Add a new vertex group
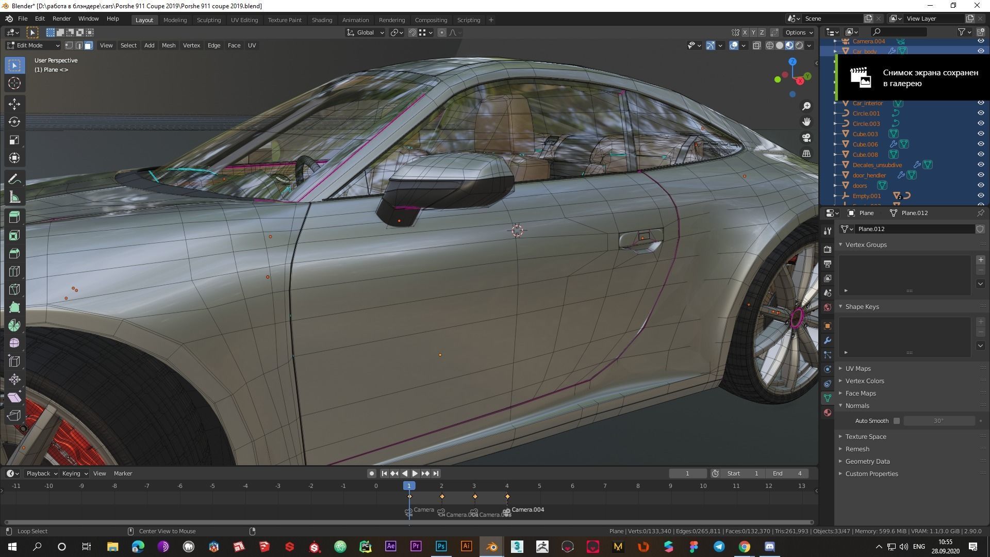This screenshot has height=557, width=990. [x=981, y=260]
